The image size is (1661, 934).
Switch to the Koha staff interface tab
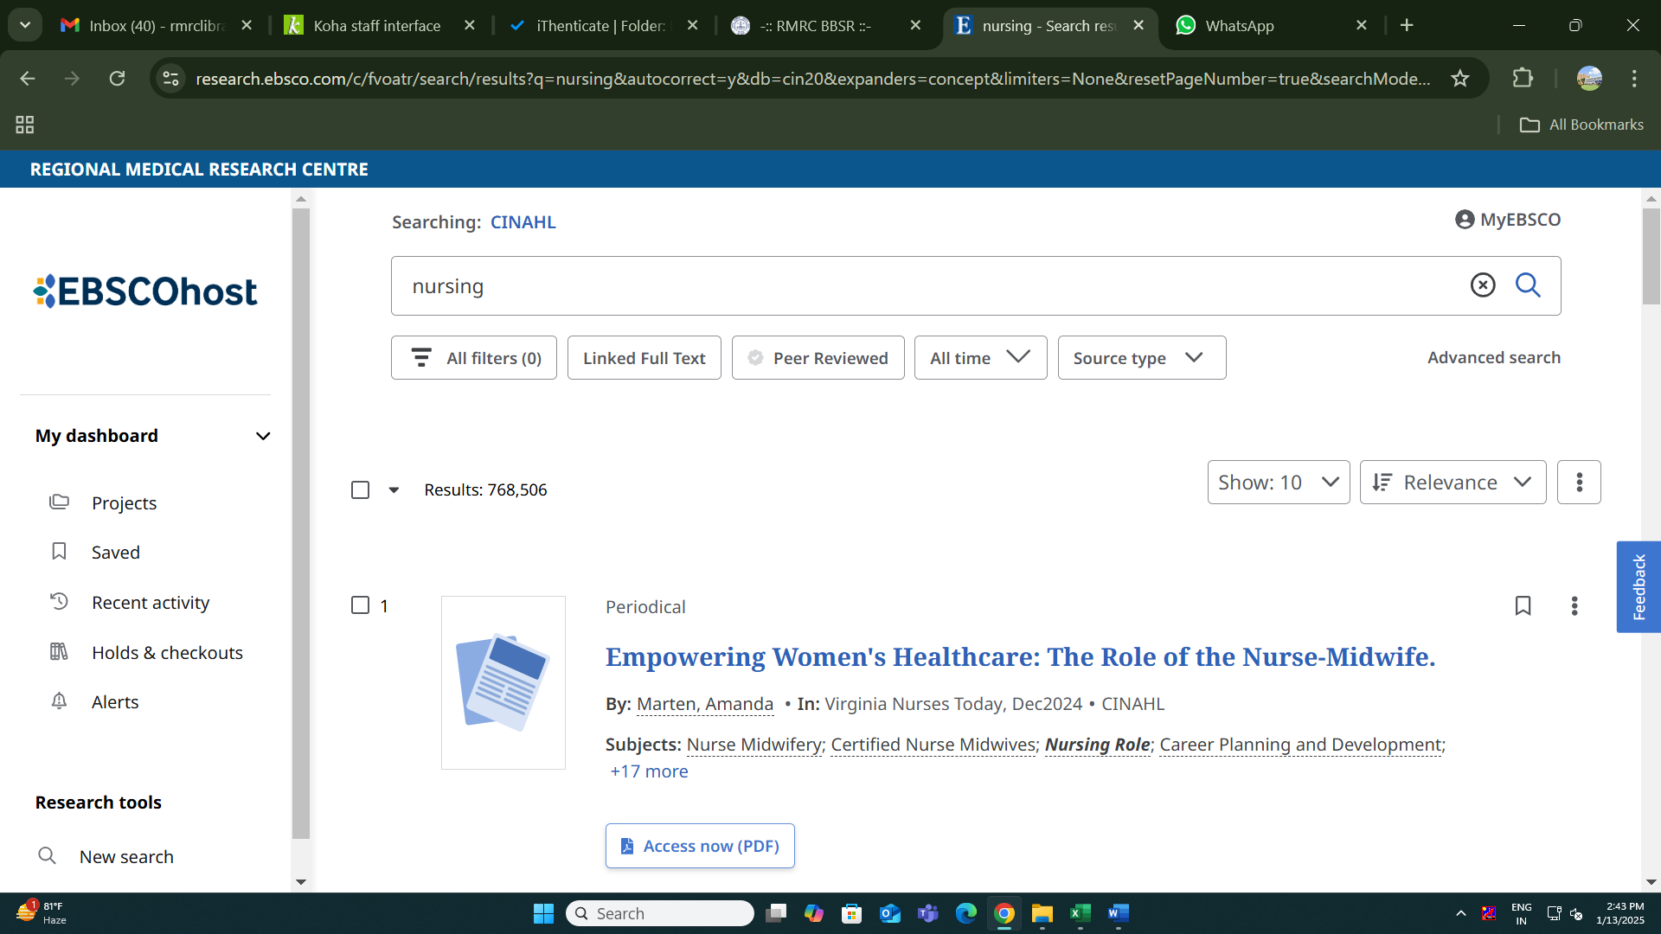coord(376,26)
